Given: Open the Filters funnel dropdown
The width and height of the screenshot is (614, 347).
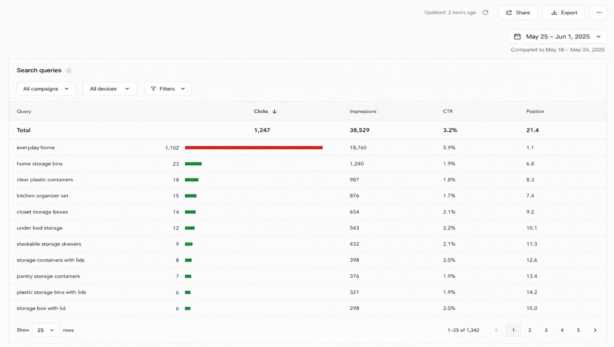Looking at the screenshot, I should tap(168, 89).
